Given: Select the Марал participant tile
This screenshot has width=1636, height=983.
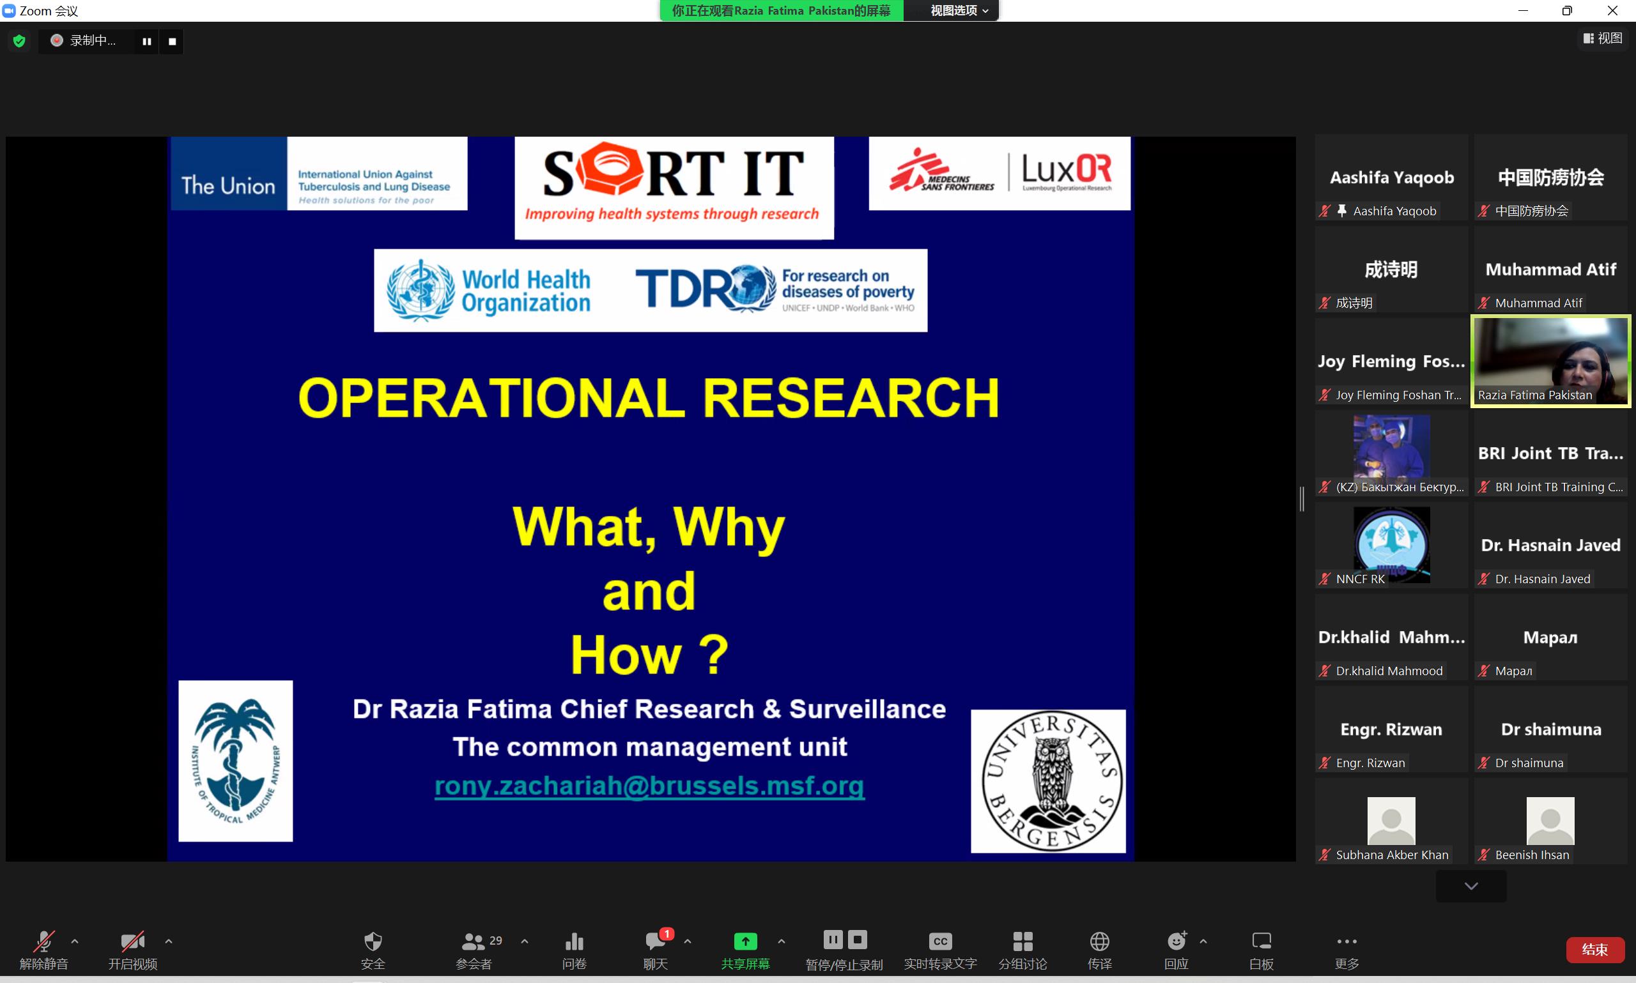Looking at the screenshot, I should pyautogui.click(x=1550, y=638).
